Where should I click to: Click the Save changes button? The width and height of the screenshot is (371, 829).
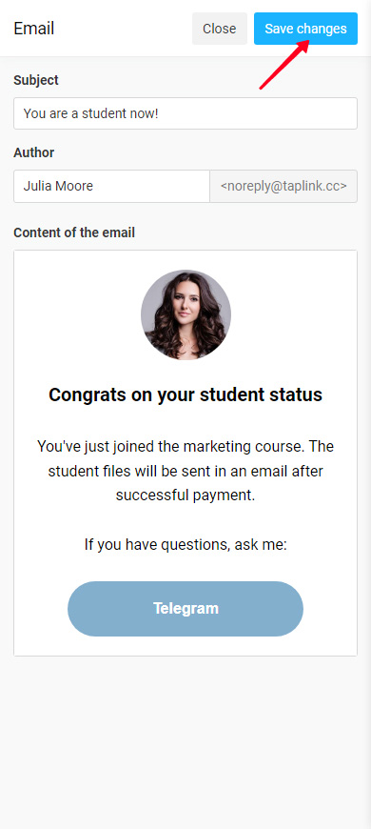pos(305,29)
